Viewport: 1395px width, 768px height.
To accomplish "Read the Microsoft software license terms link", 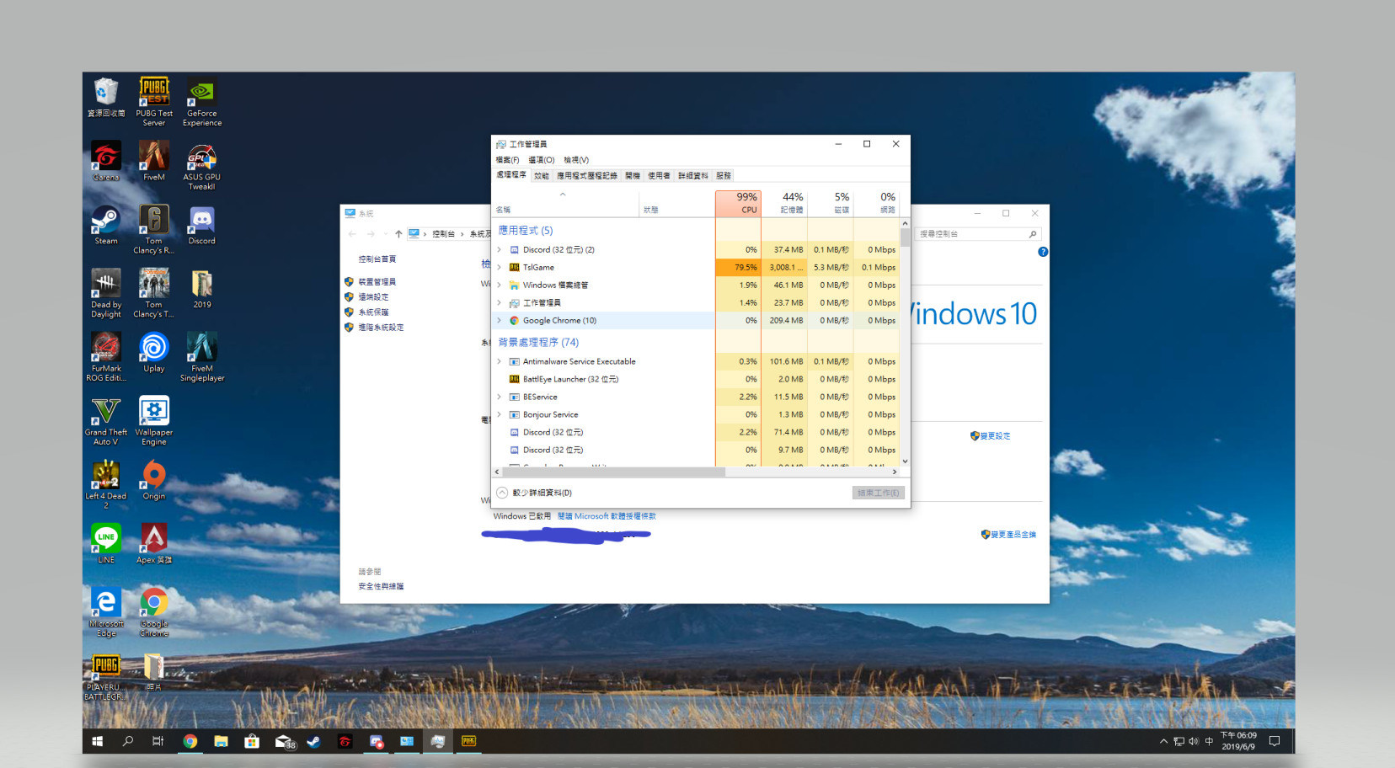I will click(x=607, y=516).
